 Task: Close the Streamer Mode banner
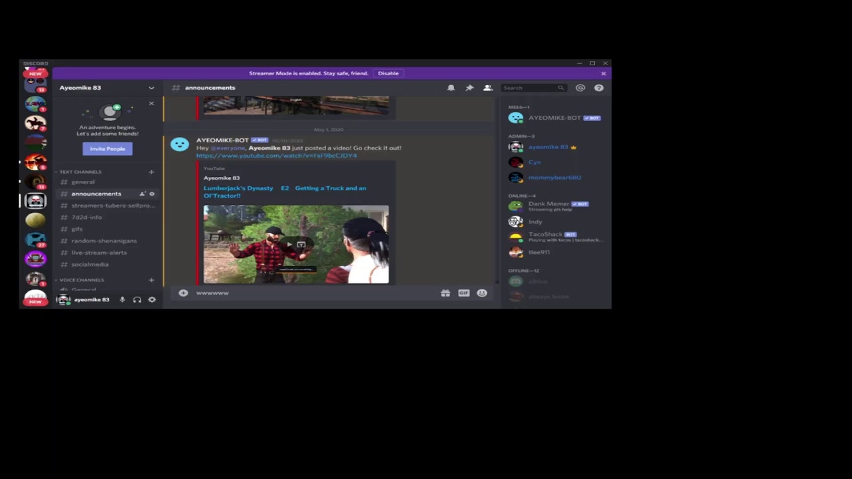pos(603,73)
